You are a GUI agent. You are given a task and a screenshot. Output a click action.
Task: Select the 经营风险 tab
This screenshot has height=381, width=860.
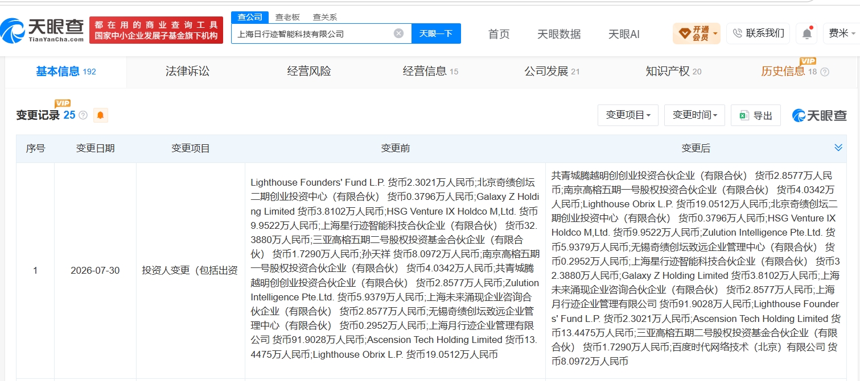pyautogui.click(x=309, y=72)
